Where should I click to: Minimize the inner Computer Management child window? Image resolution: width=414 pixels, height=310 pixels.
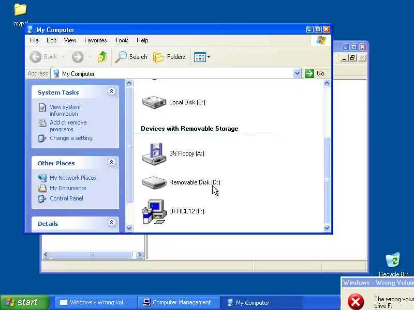click(x=344, y=58)
